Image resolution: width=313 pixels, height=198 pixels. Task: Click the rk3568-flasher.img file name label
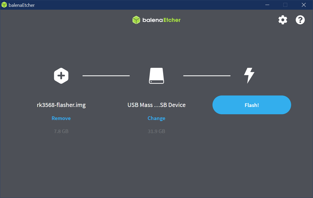coord(61,105)
